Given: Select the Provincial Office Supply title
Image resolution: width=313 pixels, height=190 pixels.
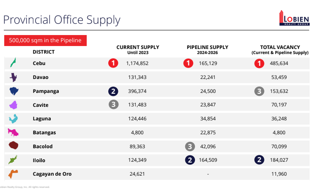Looking at the screenshot, I should click(62, 20).
